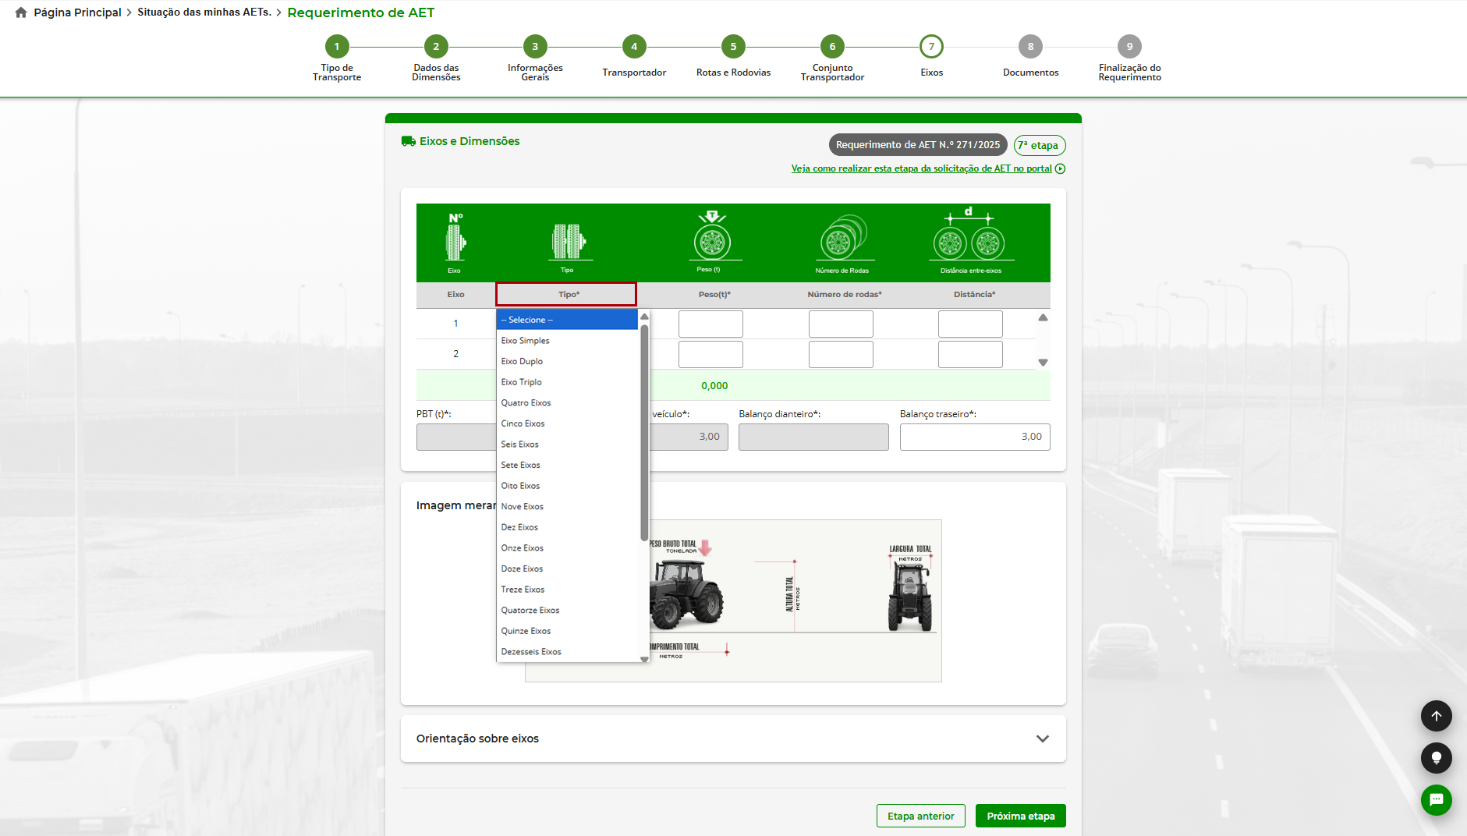1467x836 pixels.
Task: Click the truck icon beside Eixos e Dimensões
Action: tap(408, 141)
